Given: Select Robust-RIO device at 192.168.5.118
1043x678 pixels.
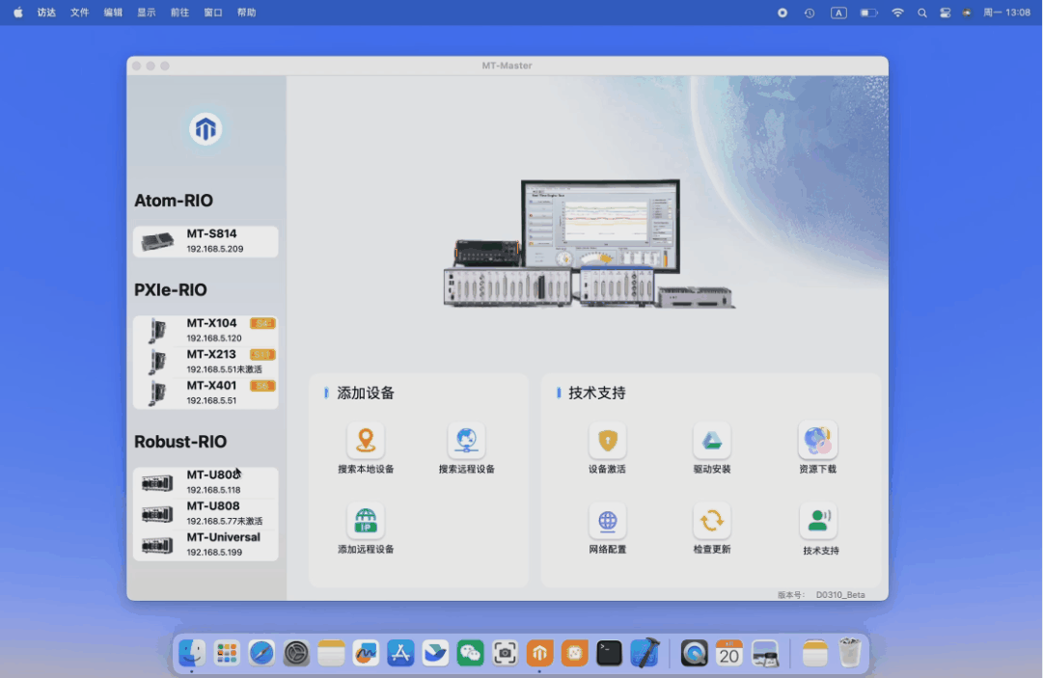Looking at the screenshot, I should (x=206, y=482).
